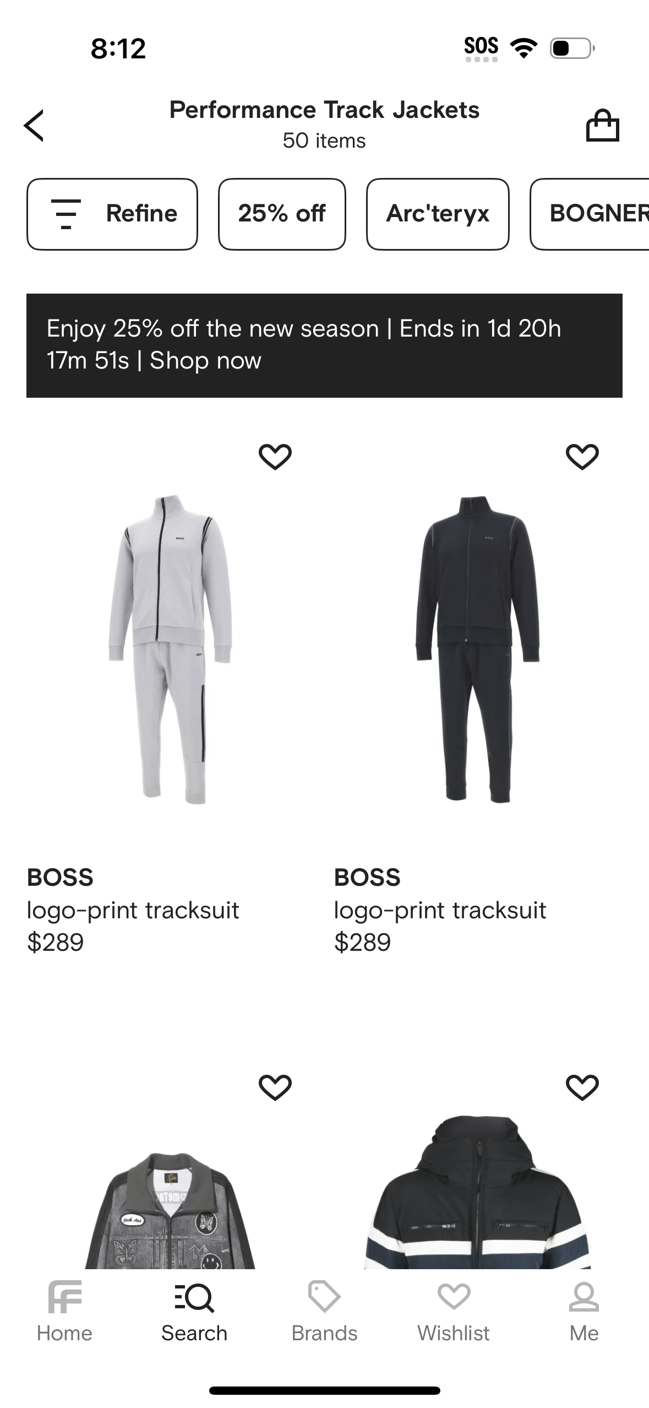Go to the Home tab
Image resolution: width=649 pixels, height=1408 pixels.
(x=64, y=1311)
